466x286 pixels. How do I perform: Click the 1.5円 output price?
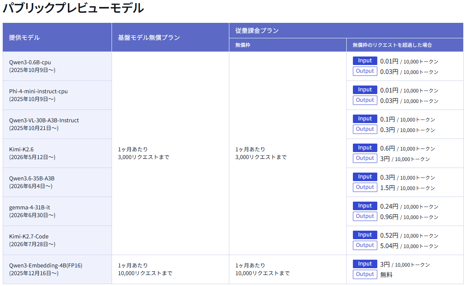tap(387, 188)
